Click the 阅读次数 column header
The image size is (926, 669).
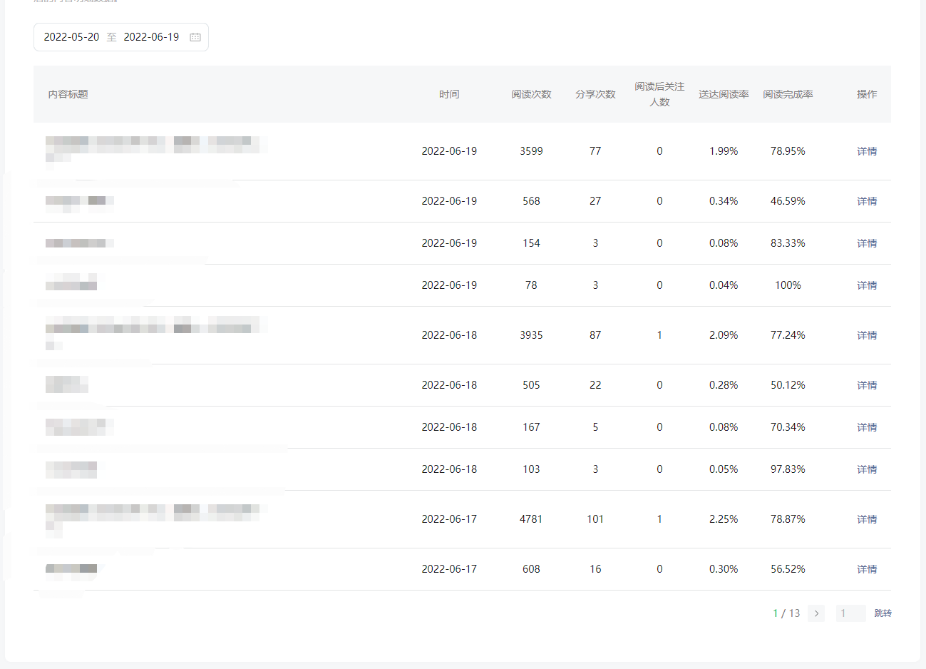pyautogui.click(x=531, y=94)
